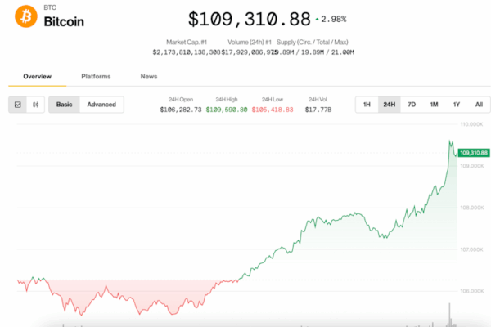
Task: Click the Market Cap #1 label
Action: pos(187,42)
